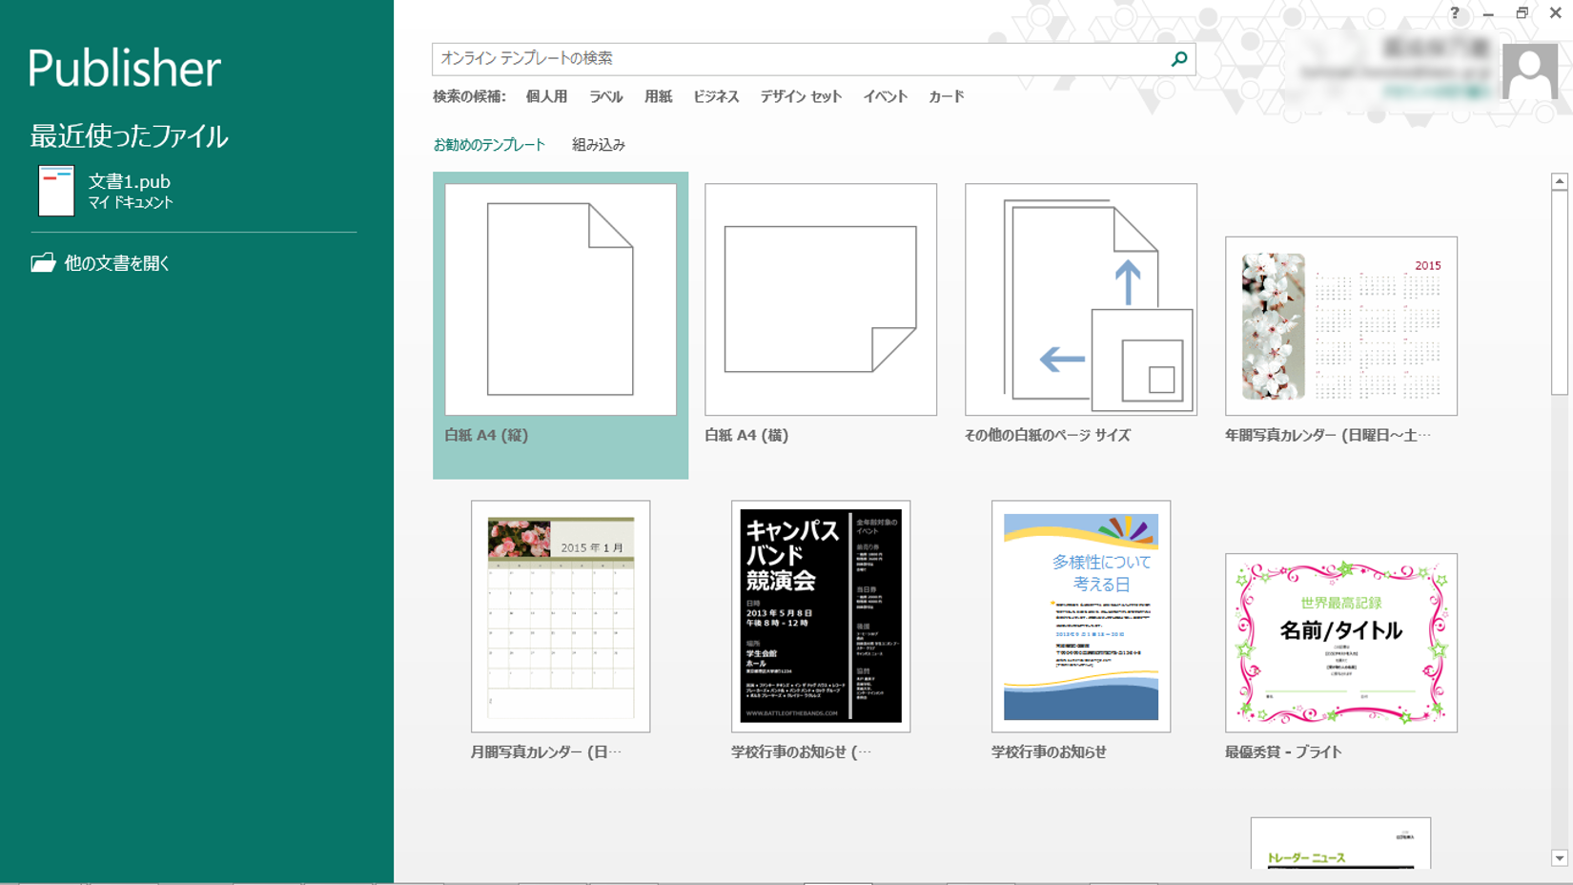The width and height of the screenshot is (1573, 885).
Task: Open the Help question mark icon
Action: click(x=1454, y=13)
